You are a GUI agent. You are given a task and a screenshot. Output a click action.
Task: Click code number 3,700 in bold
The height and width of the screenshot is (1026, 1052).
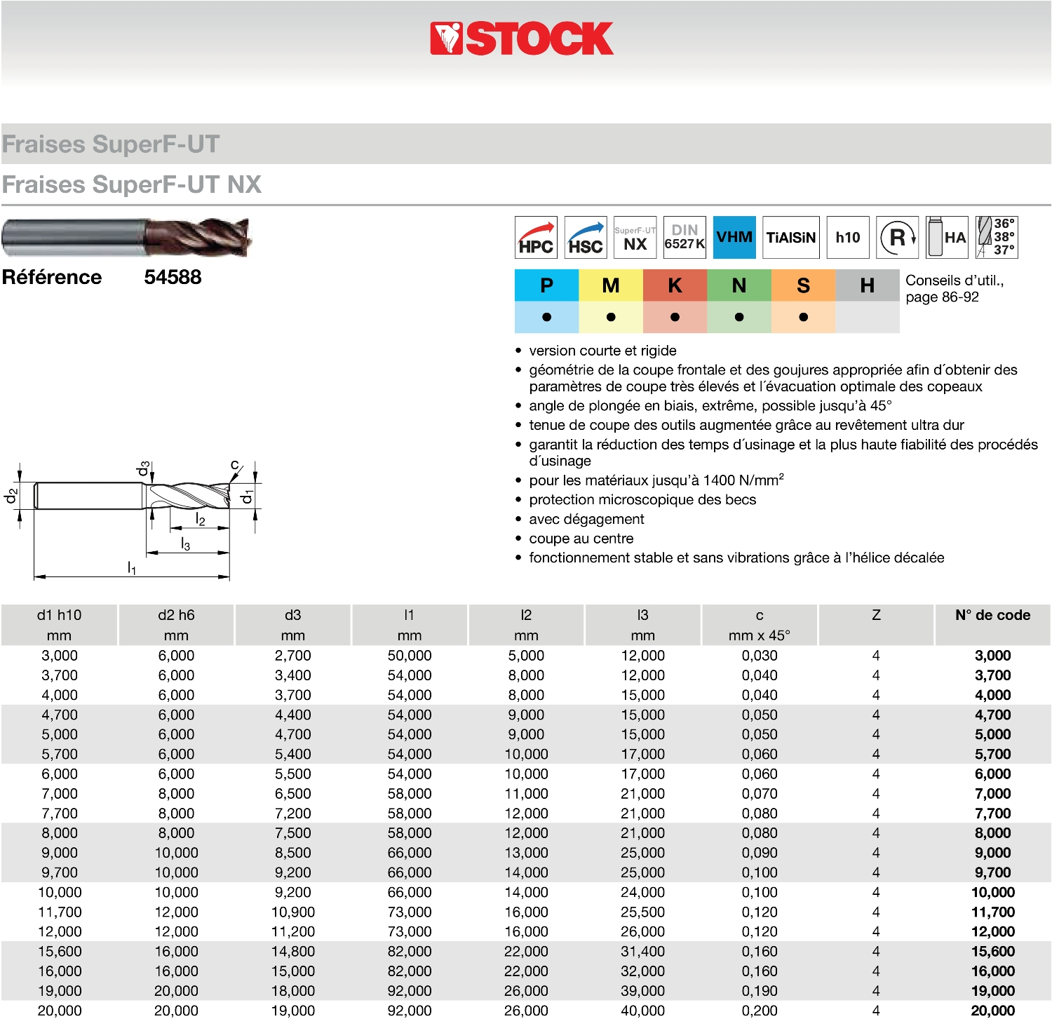[x=993, y=675]
